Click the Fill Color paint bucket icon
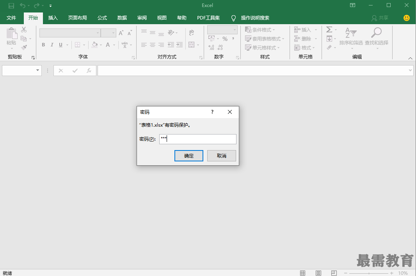Screen dimensions: 416x276 pyautogui.click(x=94, y=44)
